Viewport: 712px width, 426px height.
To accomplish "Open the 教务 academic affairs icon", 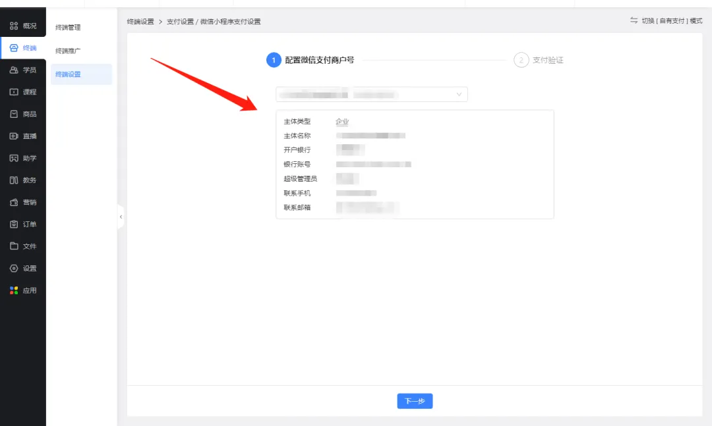I will click(14, 180).
